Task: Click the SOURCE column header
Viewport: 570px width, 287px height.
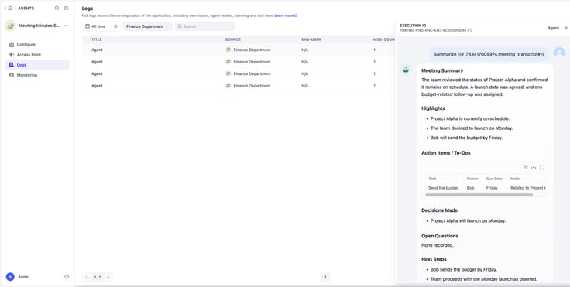Action: pos(232,39)
